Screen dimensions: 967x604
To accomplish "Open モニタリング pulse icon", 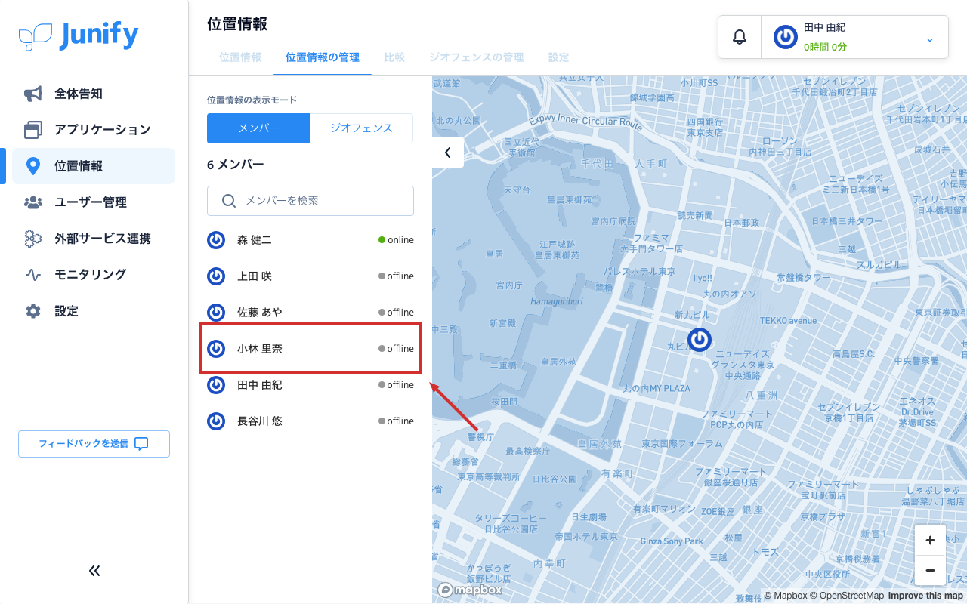I will point(33,275).
